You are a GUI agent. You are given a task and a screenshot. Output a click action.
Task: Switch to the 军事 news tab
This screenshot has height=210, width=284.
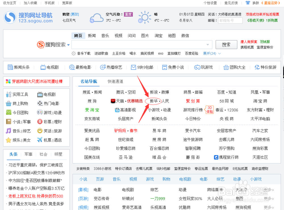[x=28, y=154]
